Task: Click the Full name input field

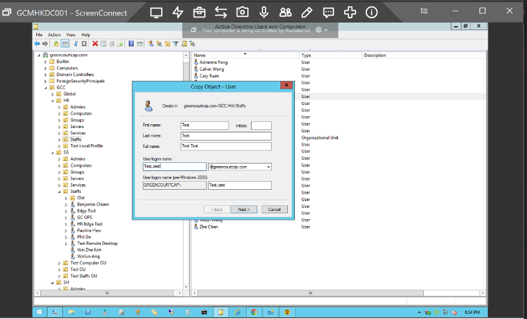Action: click(x=226, y=146)
